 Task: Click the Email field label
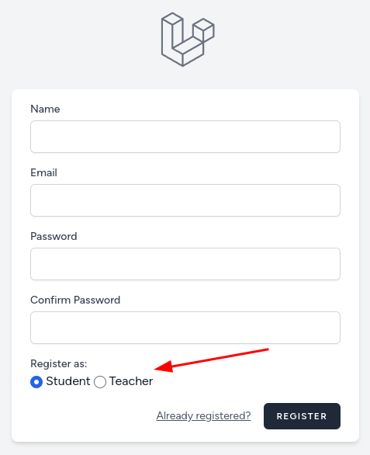[x=43, y=172]
